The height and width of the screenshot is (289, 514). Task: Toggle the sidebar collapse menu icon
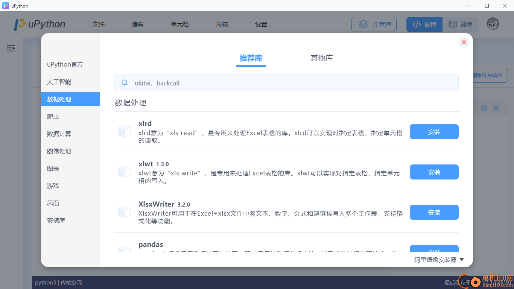point(11,48)
